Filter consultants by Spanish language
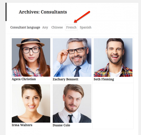 [86, 27]
